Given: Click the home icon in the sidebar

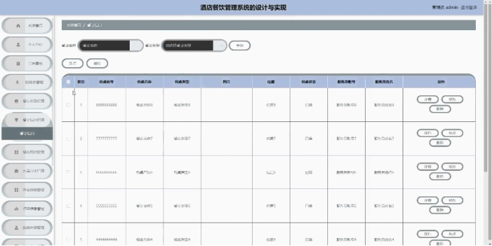Looking at the screenshot, I should 18,25.
